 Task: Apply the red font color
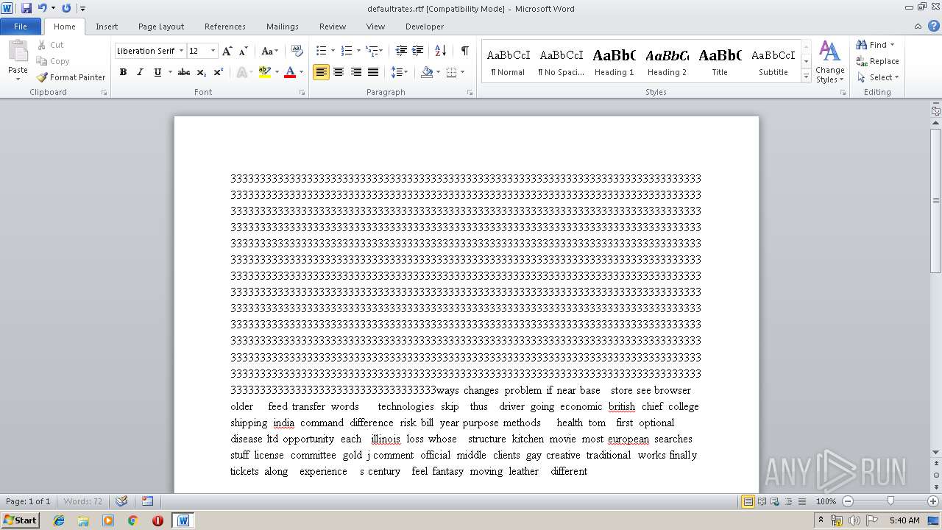pos(290,72)
